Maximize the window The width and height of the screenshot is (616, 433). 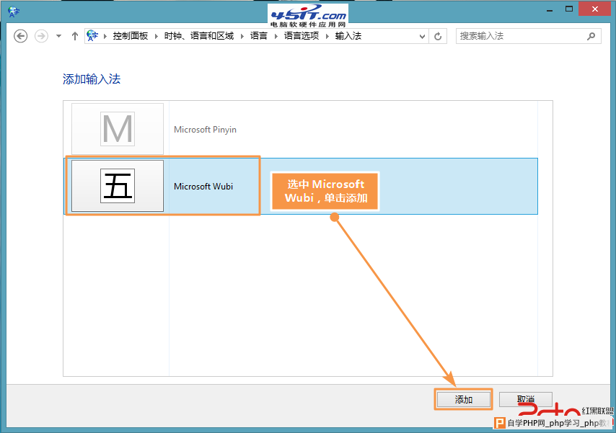click(570, 9)
